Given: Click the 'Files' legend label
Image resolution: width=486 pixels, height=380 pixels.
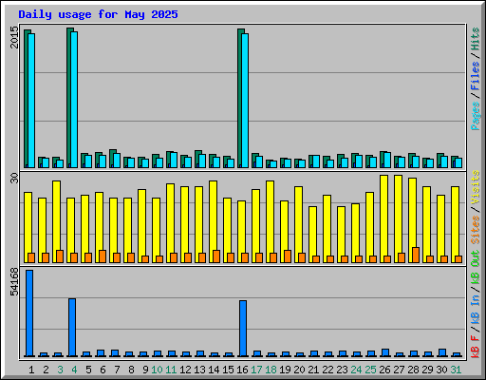Looking at the screenshot, I should [x=476, y=75].
